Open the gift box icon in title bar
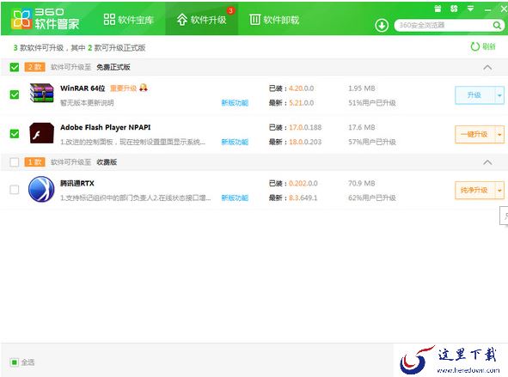Screen dimensions: 508x377 (438, 9)
